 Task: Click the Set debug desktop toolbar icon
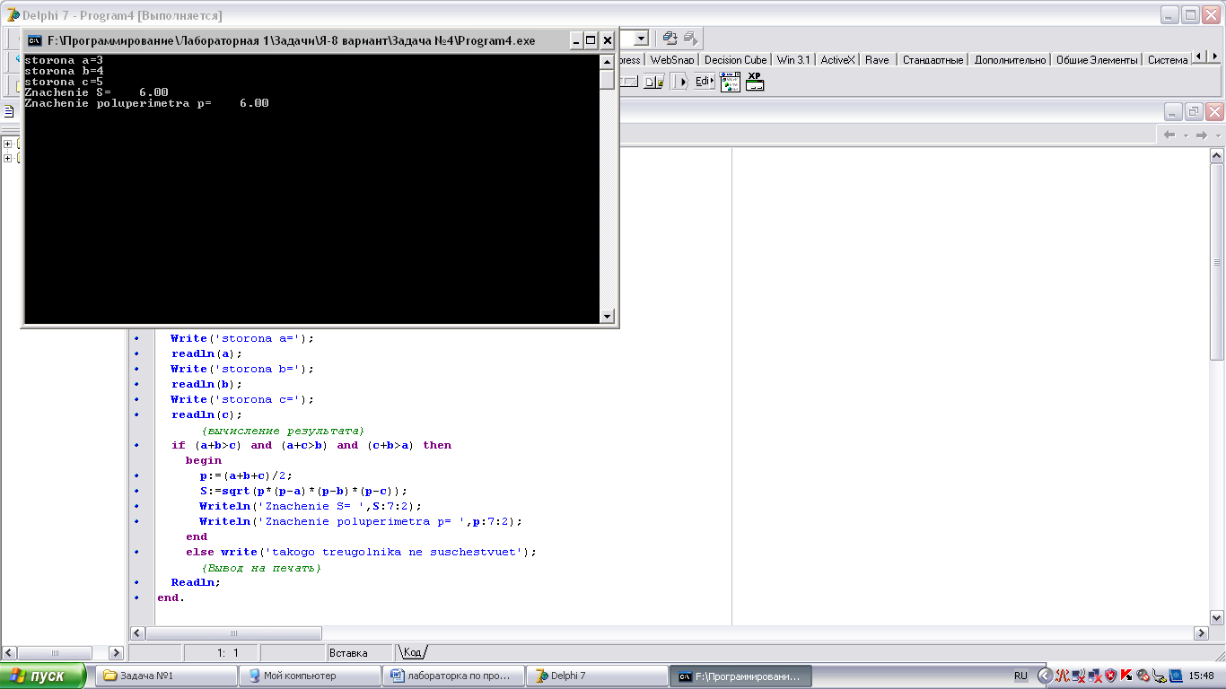point(690,39)
